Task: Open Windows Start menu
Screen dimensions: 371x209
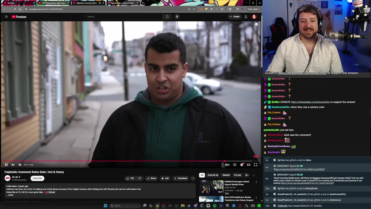Action: 106,206
